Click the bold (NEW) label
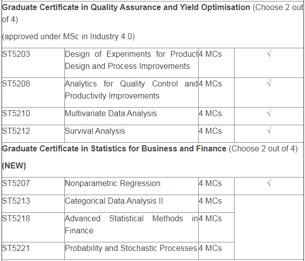The image size is (305, 261). click(x=14, y=165)
